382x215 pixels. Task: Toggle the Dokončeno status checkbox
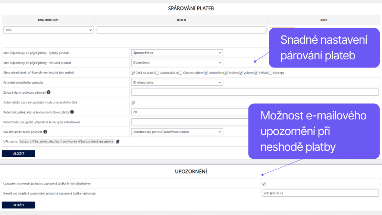[206, 73]
